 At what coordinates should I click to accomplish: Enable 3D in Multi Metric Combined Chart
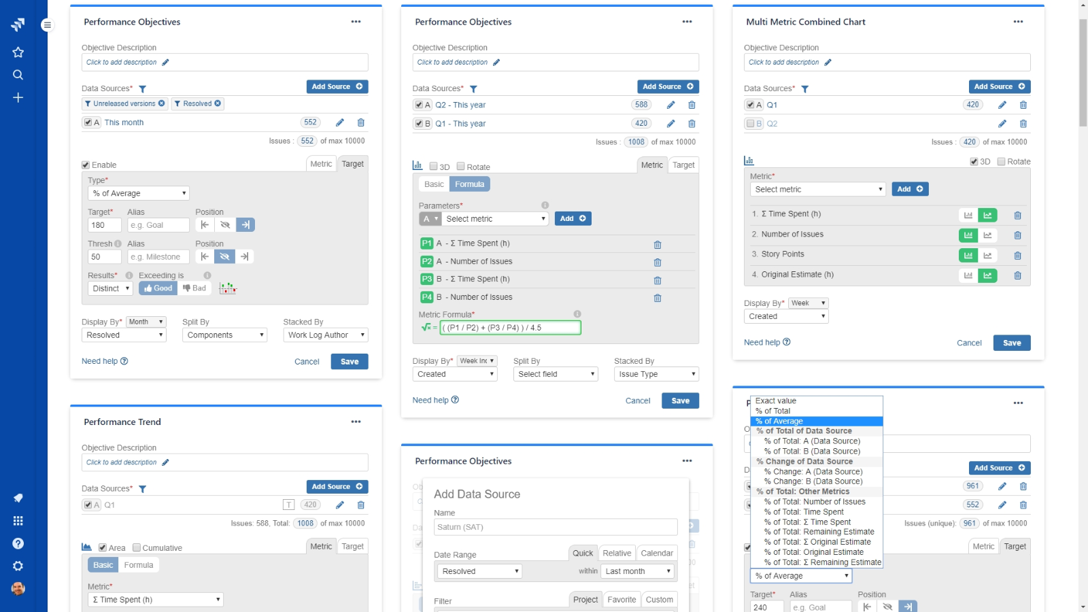pyautogui.click(x=975, y=161)
